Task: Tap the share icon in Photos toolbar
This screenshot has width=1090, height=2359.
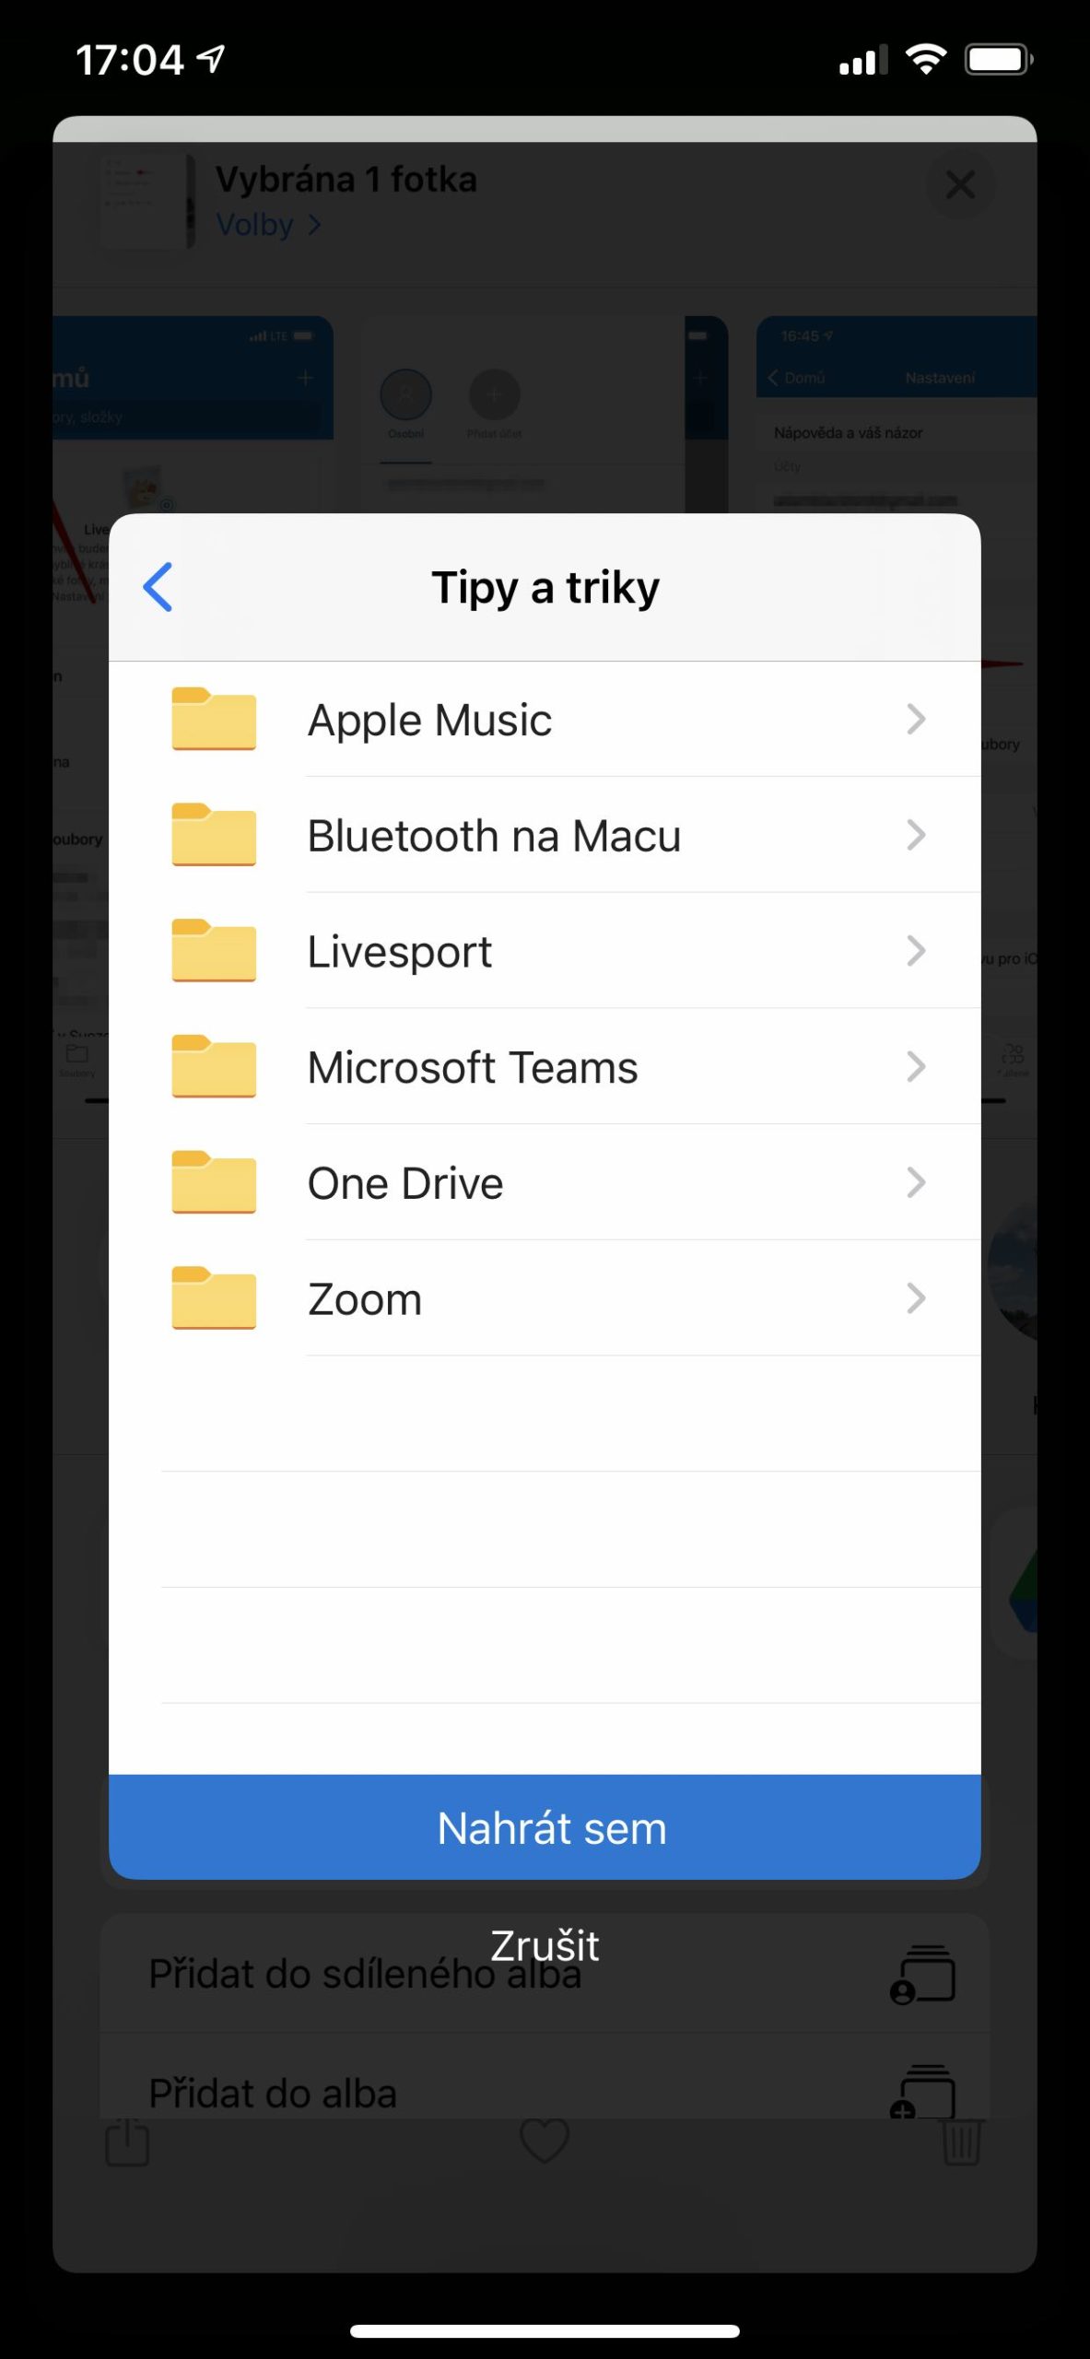Action: [127, 2141]
